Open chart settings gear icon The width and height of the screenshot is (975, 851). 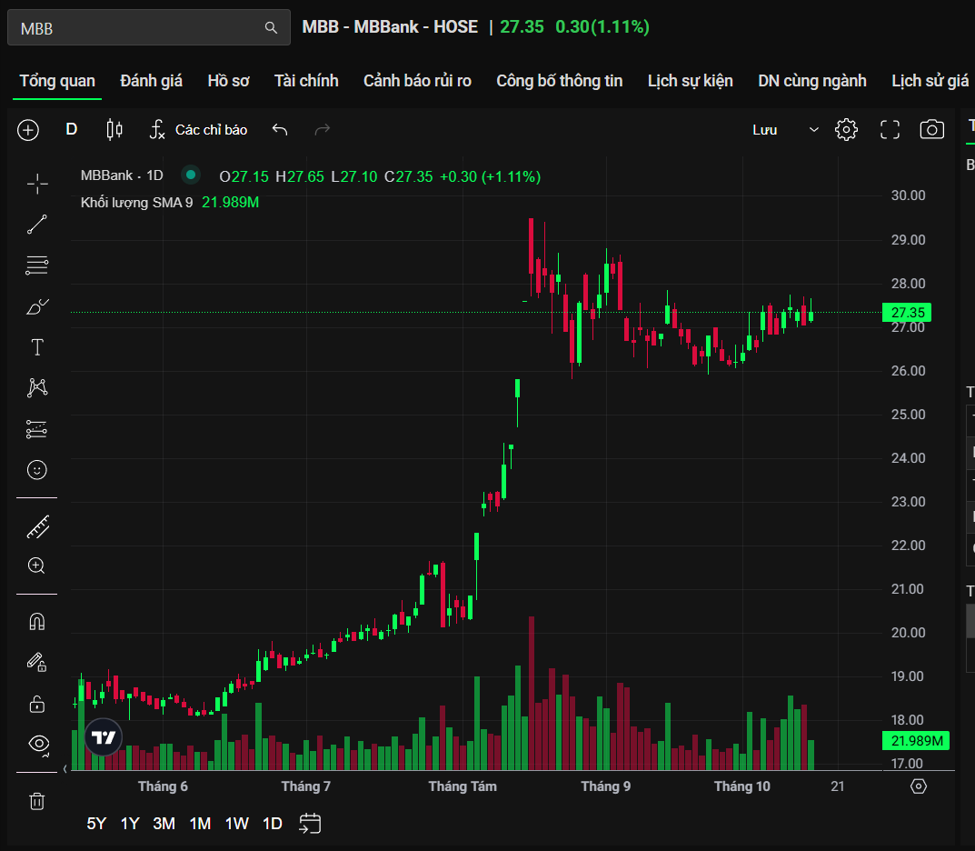(846, 130)
